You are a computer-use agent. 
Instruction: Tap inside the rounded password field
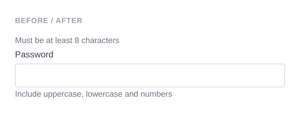point(150,75)
